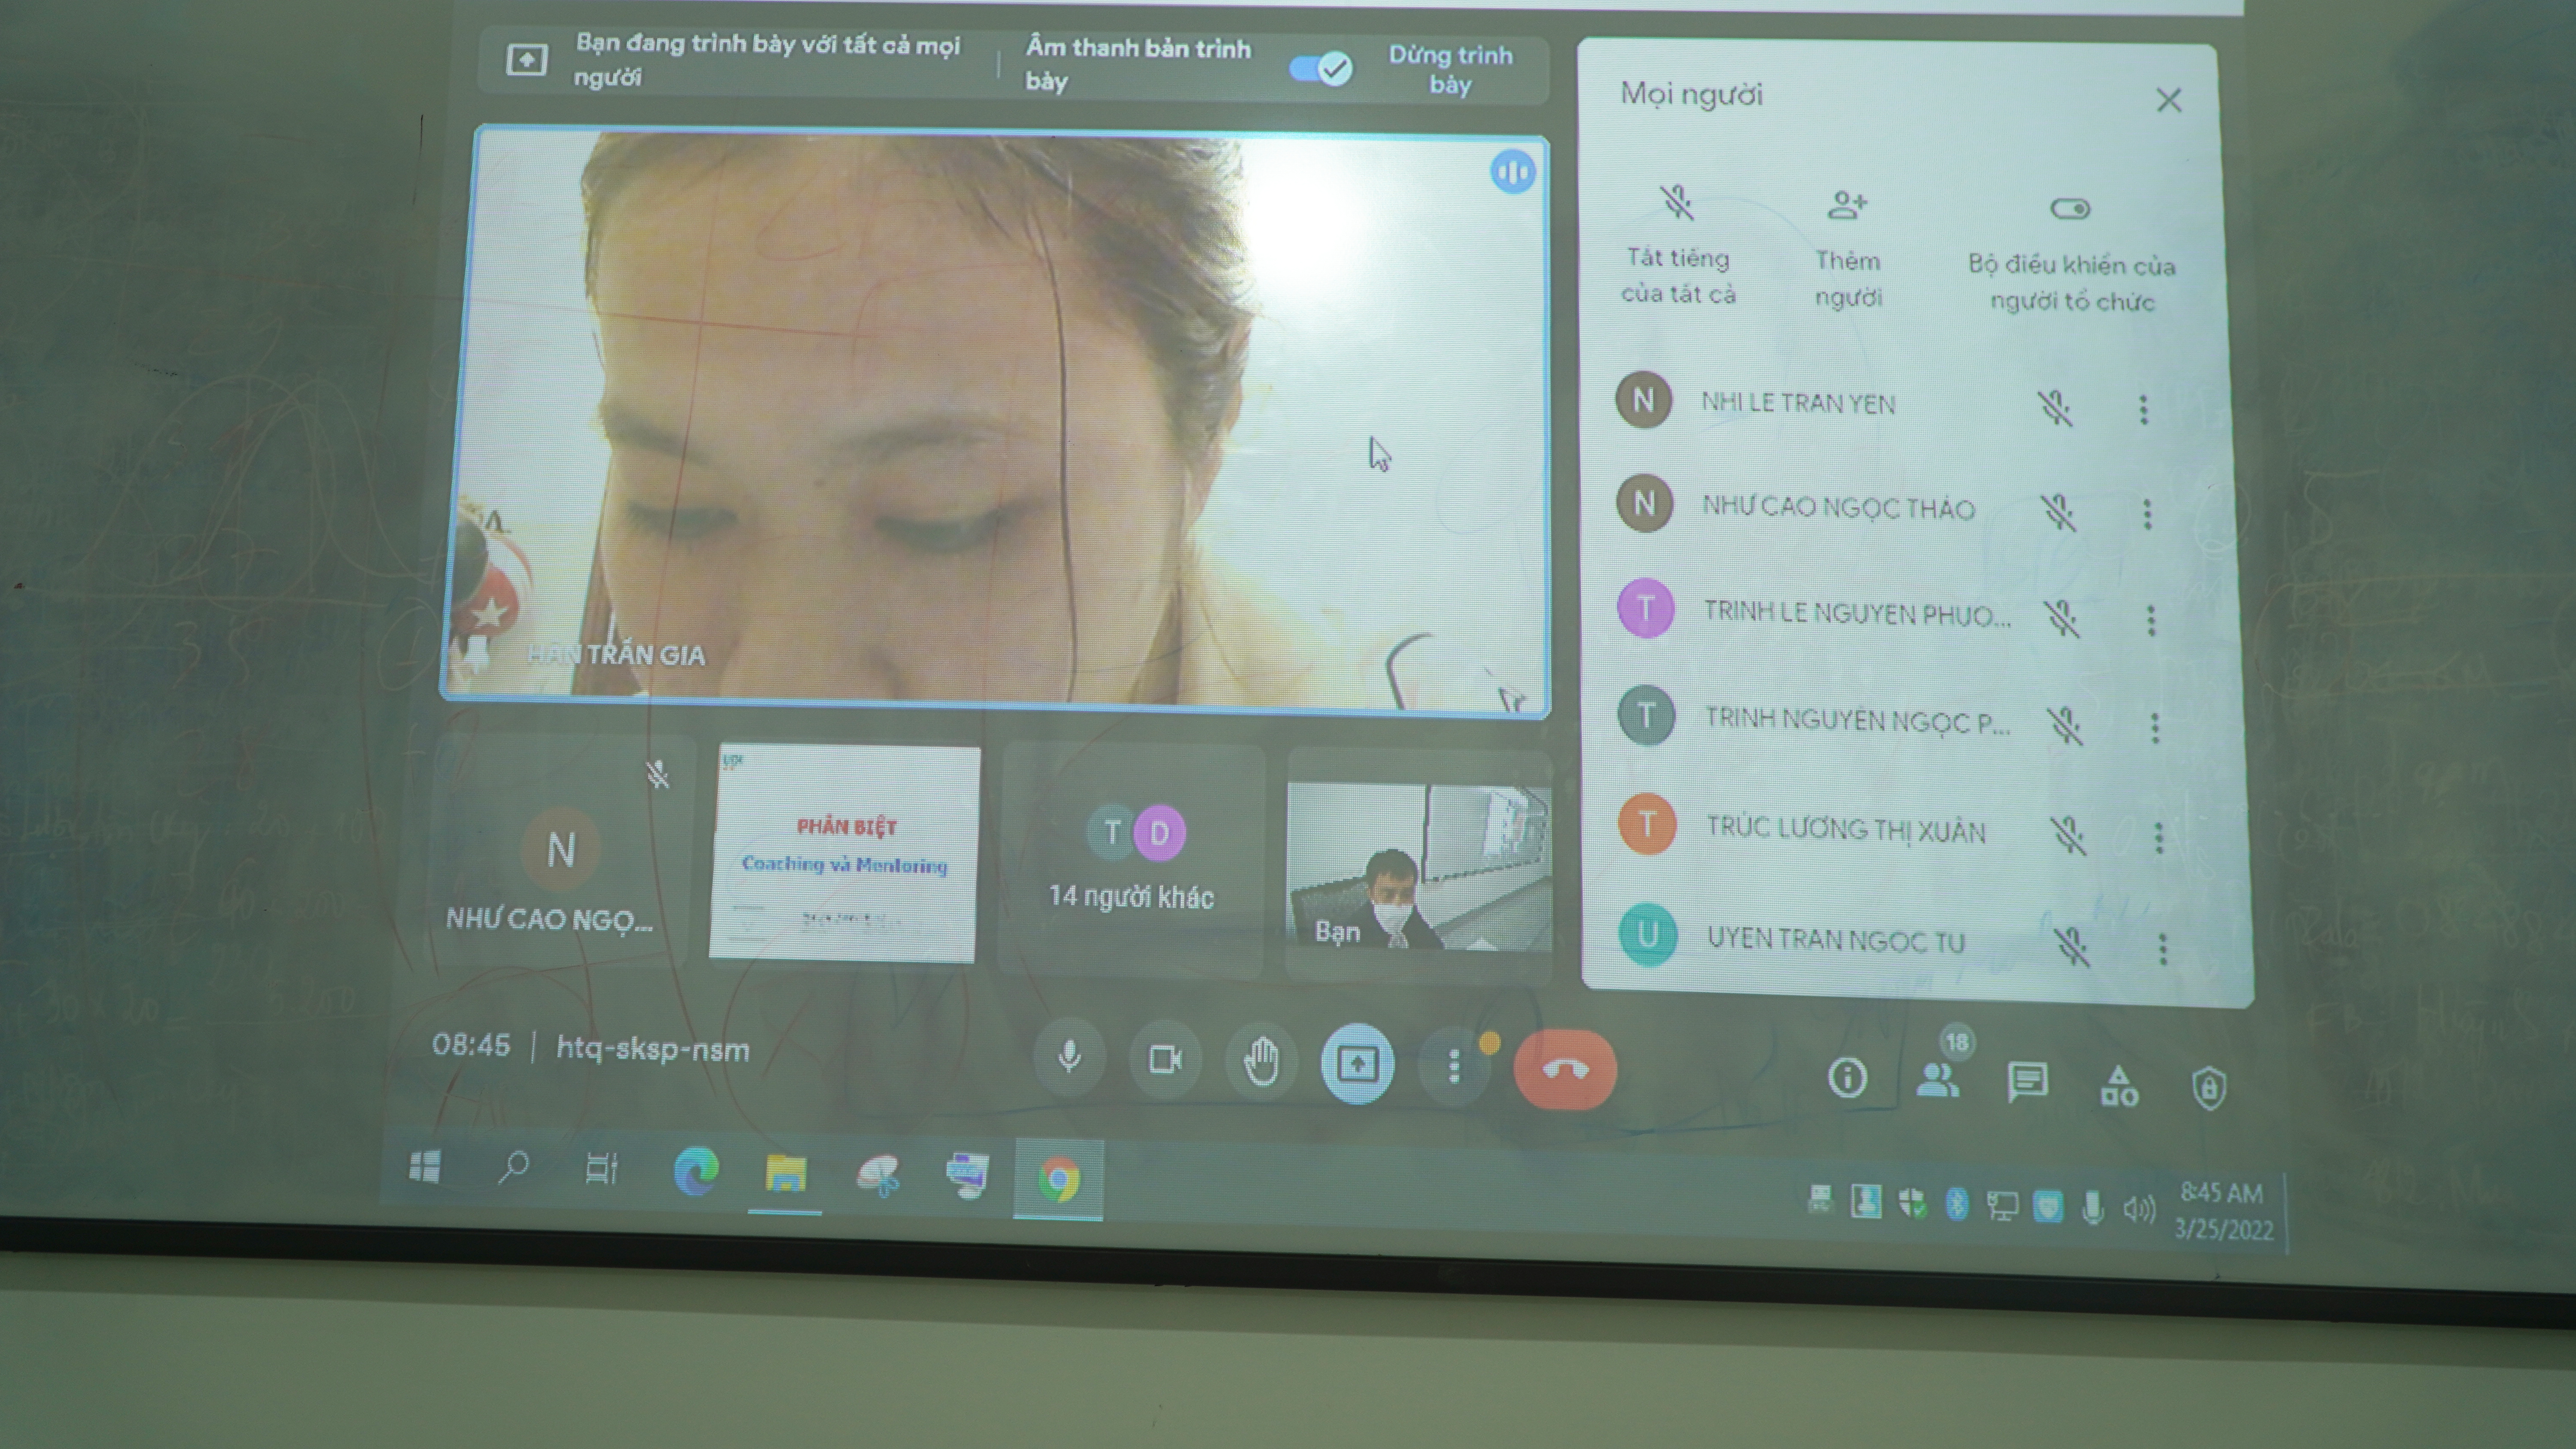Raise hand in the meeting

(x=1261, y=1062)
